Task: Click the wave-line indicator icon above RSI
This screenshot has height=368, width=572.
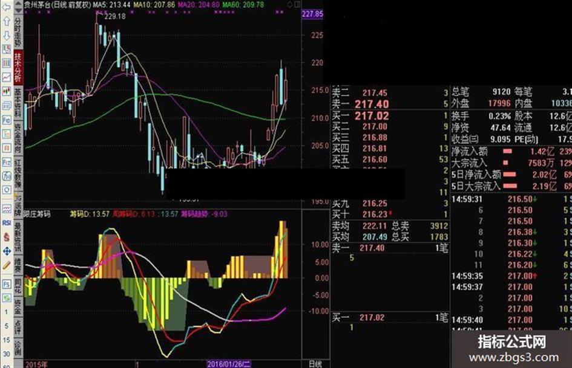Action: point(6,209)
